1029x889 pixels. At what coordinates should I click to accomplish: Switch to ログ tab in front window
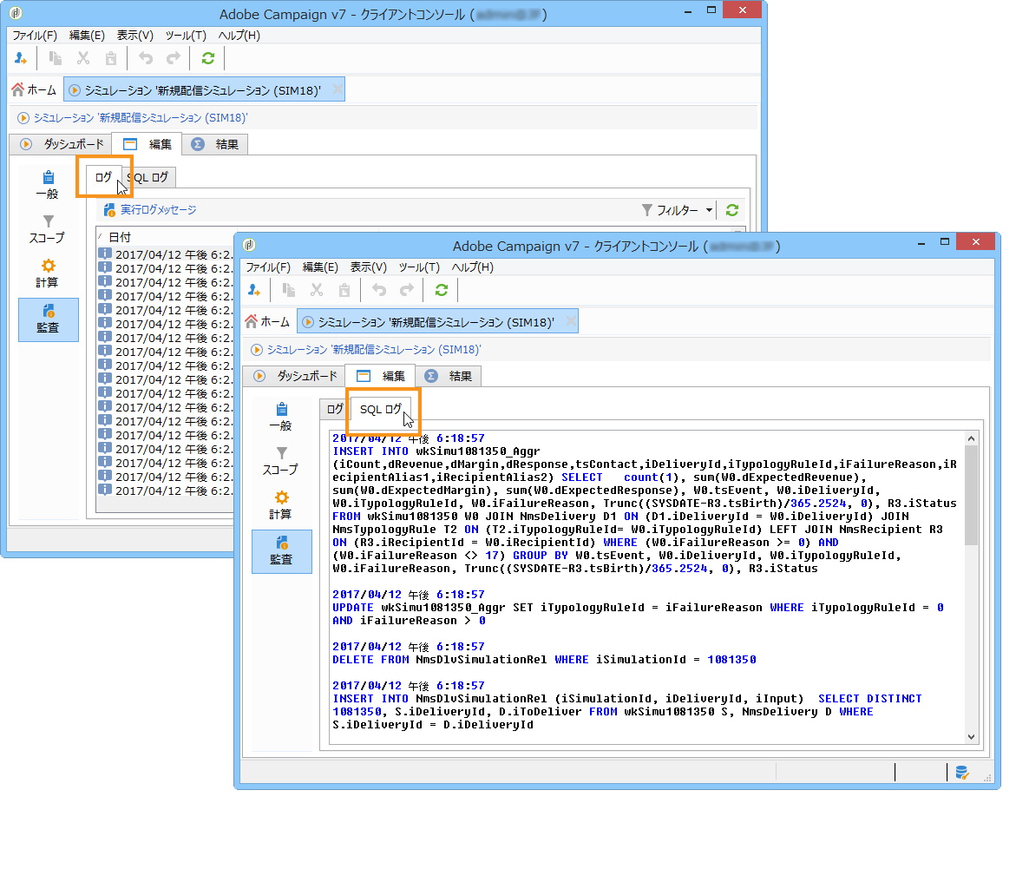coord(335,409)
